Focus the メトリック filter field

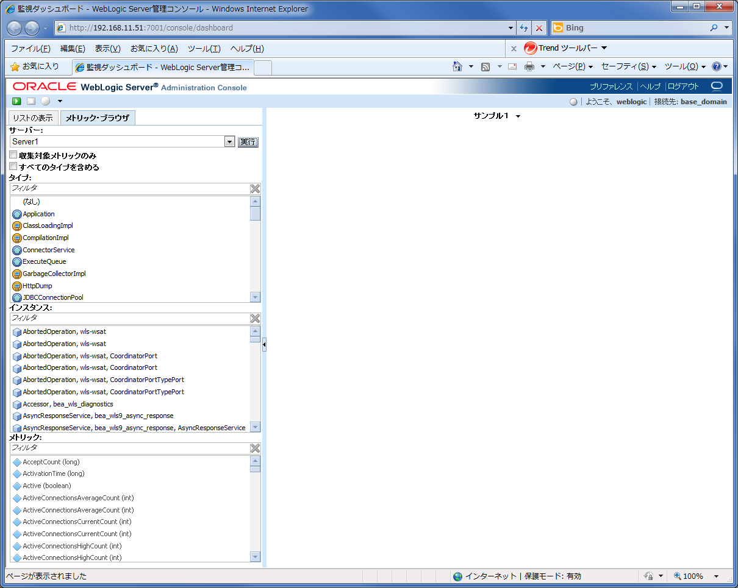129,448
